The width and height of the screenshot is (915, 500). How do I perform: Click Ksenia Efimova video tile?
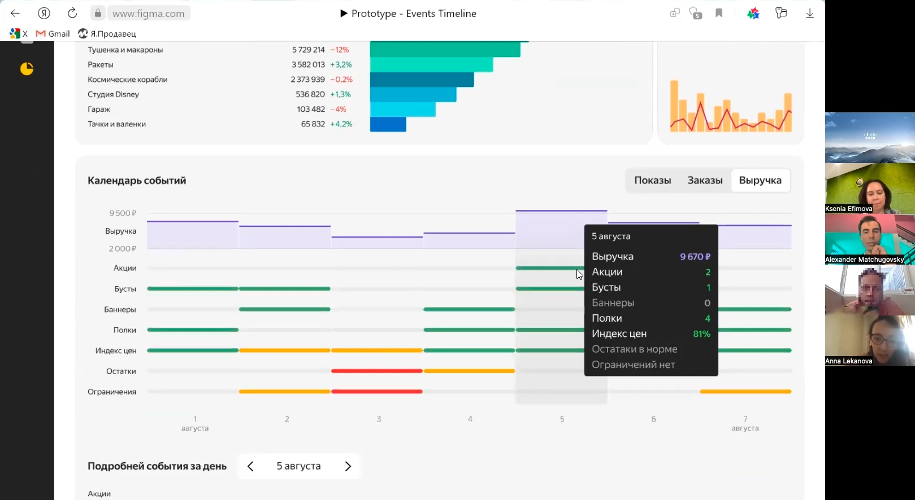[870, 188]
